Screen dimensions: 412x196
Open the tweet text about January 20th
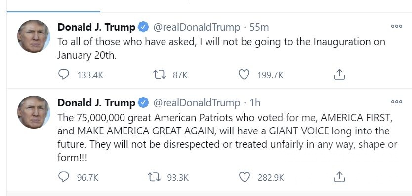pos(221,49)
